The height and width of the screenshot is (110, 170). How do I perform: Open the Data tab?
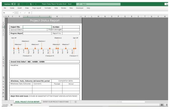pos(56,8)
